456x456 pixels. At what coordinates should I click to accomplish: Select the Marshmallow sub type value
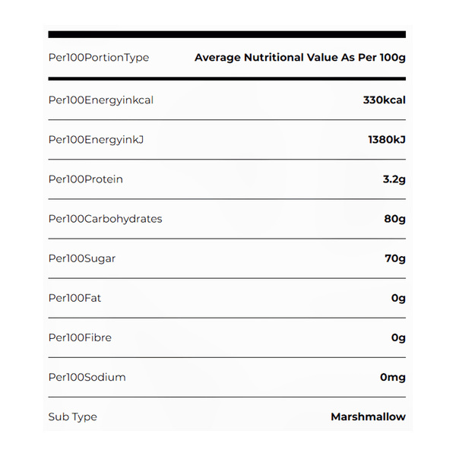click(368, 416)
